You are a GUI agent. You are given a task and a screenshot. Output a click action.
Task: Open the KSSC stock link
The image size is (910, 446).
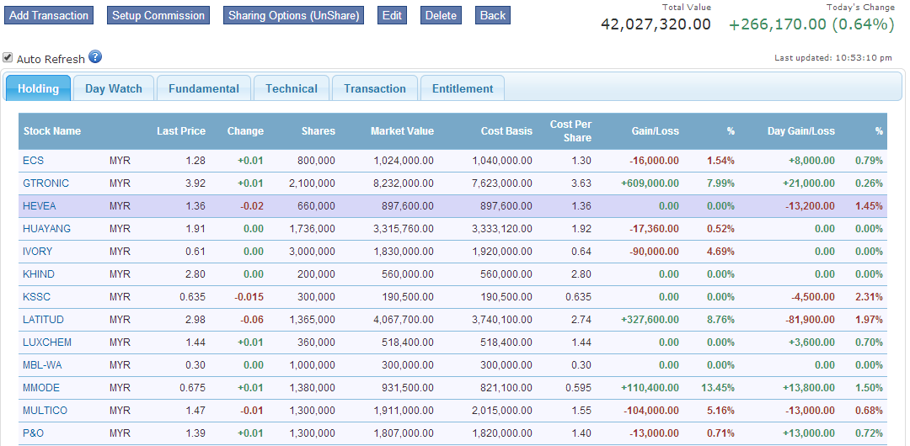pyautogui.click(x=36, y=296)
